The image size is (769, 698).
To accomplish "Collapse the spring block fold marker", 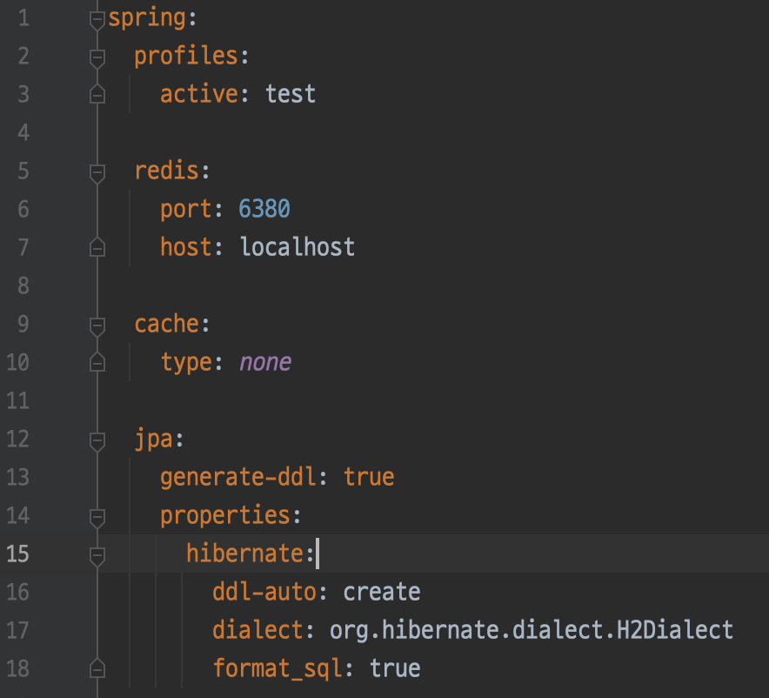I will point(97,21).
